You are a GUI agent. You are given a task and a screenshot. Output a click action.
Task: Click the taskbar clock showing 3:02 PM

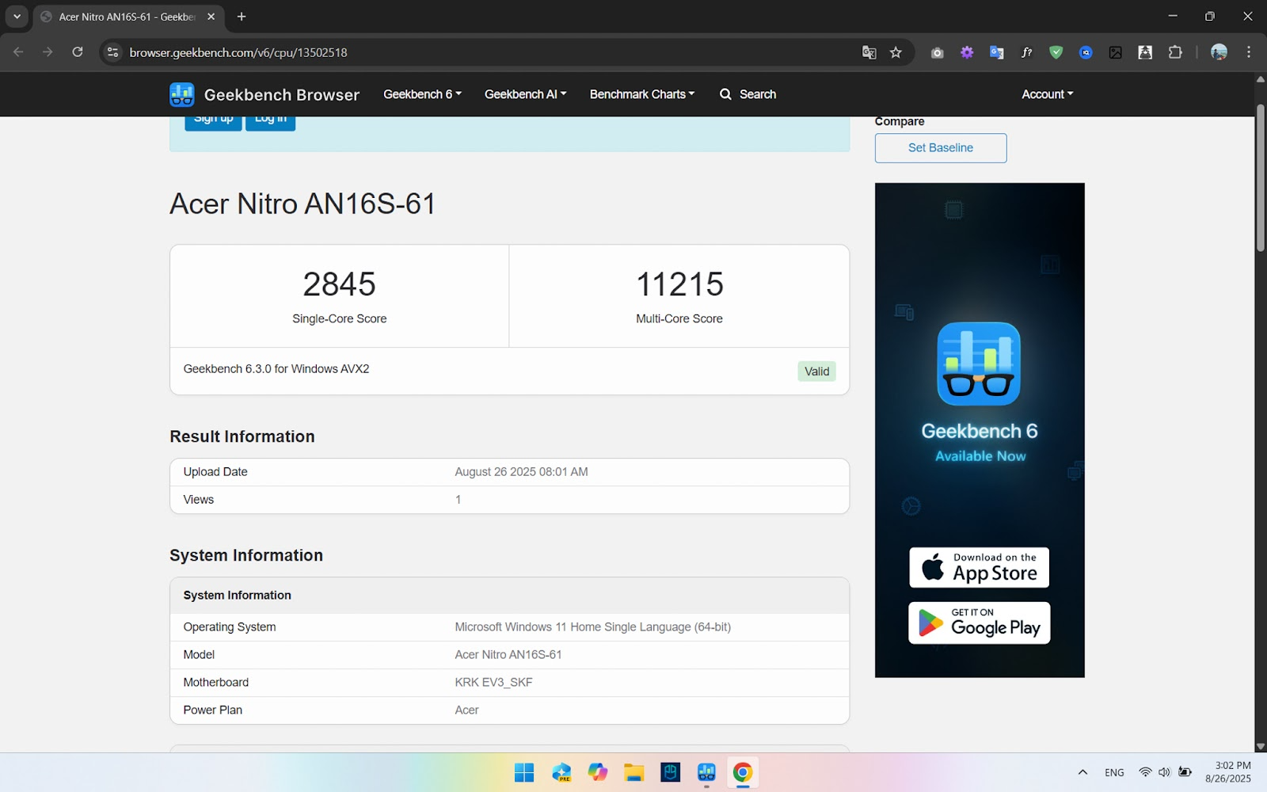[x=1228, y=772]
